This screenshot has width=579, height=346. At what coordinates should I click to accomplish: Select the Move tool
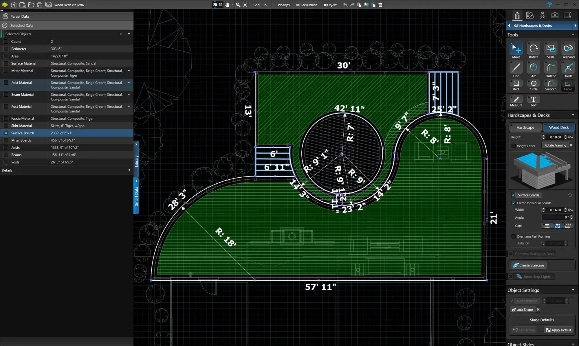(x=516, y=50)
